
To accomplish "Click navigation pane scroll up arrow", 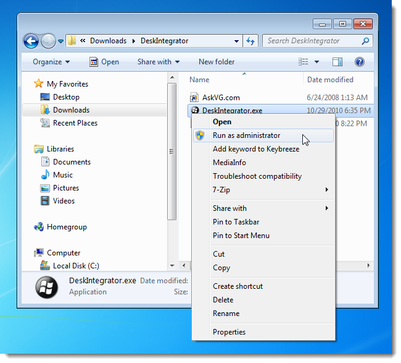I will coord(172,77).
